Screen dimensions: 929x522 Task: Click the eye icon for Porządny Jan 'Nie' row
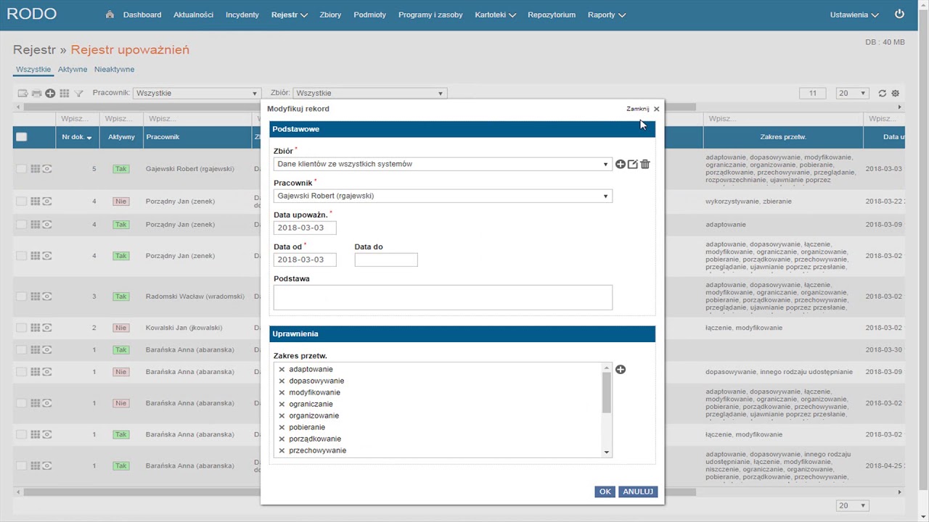(x=47, y=202)
